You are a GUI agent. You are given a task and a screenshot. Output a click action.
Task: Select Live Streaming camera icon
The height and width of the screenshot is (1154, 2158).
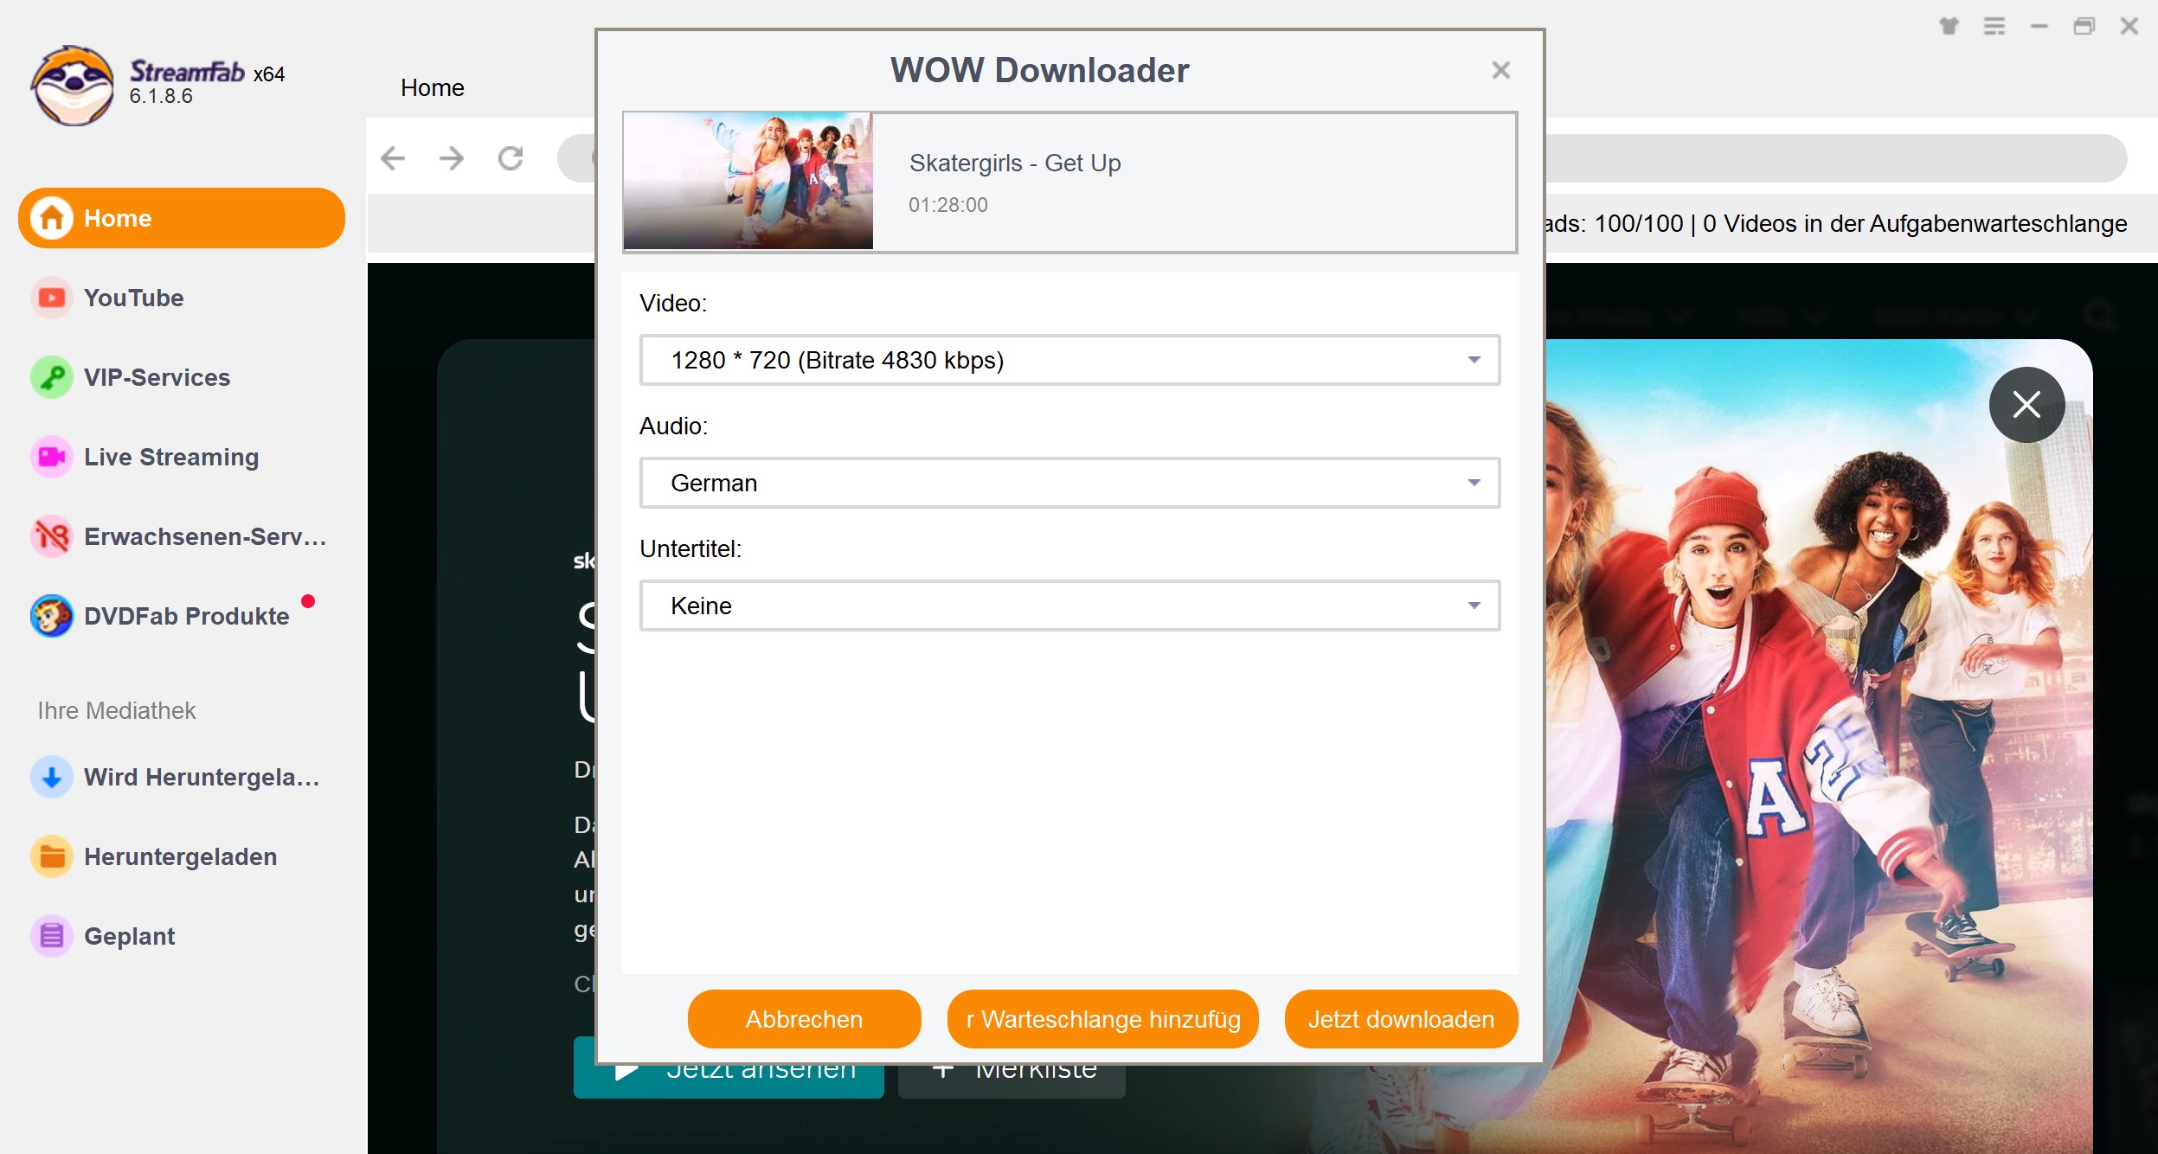click(52, 457)
